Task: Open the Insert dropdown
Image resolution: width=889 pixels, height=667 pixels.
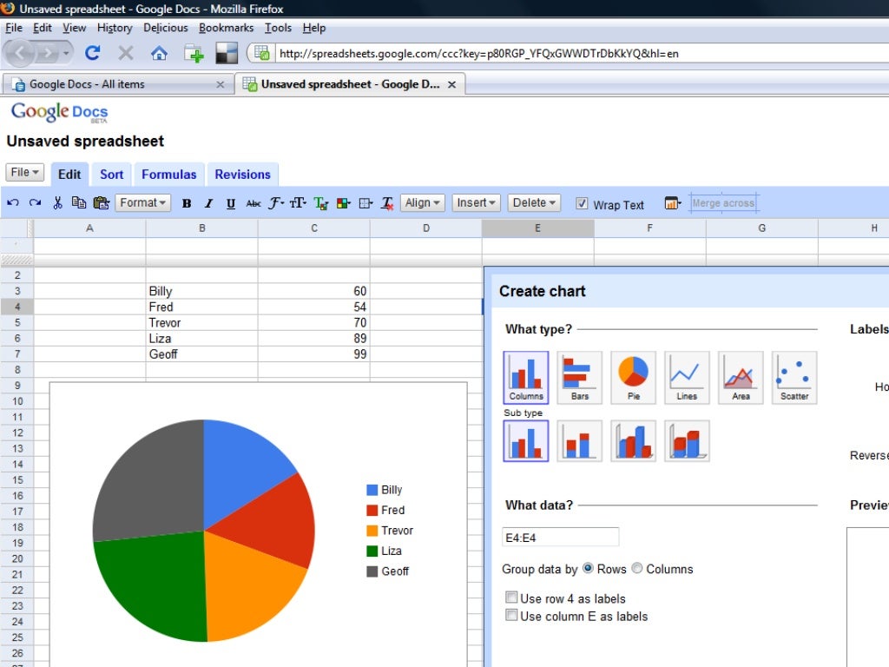Action: point(477,202)
